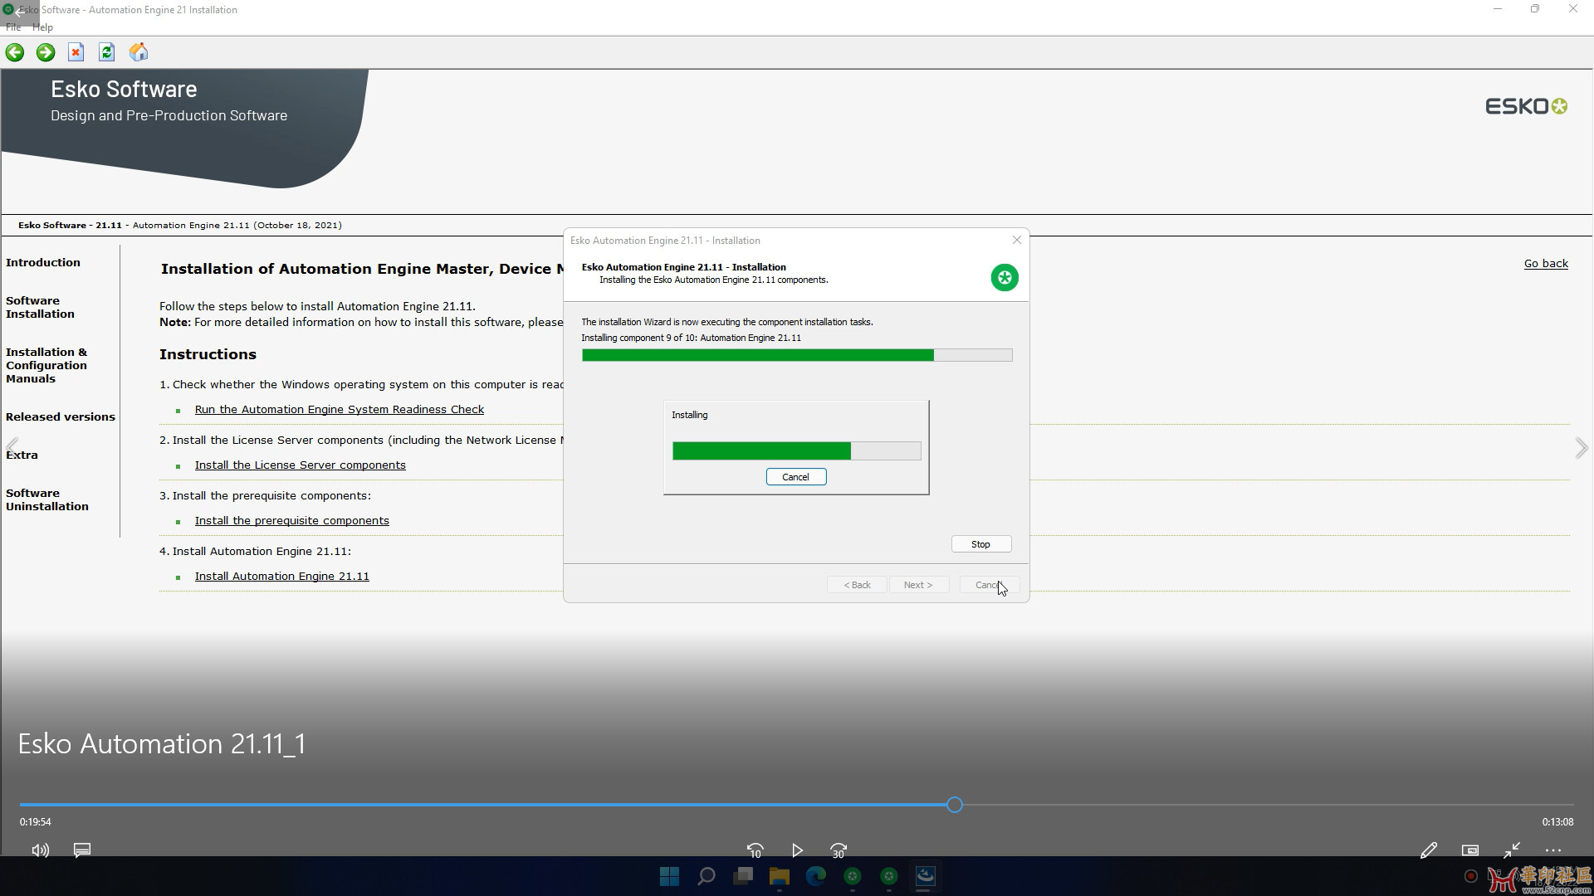Click the refresh page toolbar icon
1594x896 pixels.
click(106, 52)
